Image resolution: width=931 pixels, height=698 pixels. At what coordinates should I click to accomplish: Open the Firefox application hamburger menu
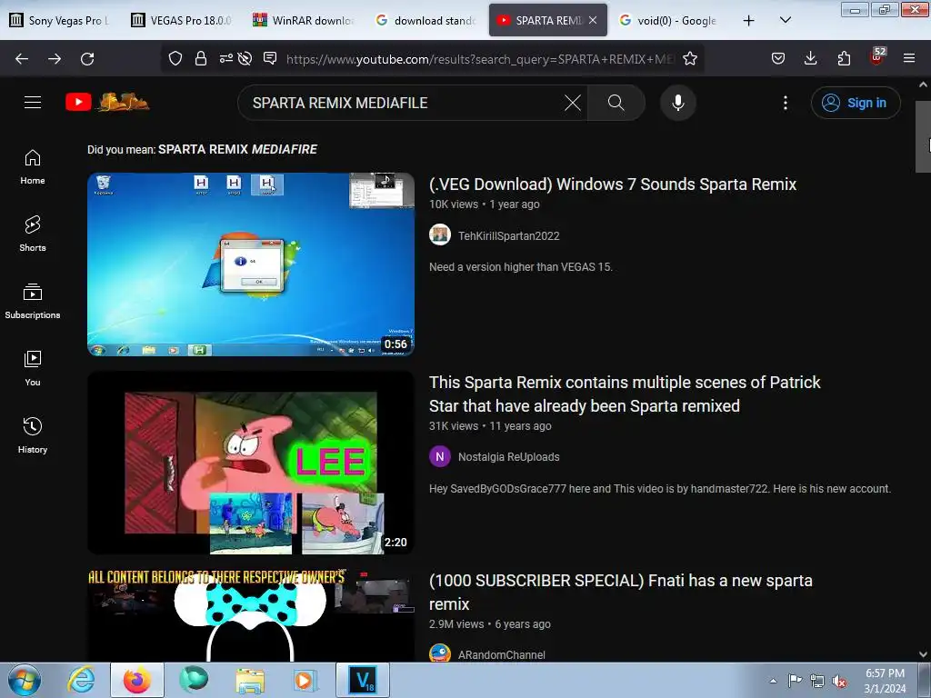click(x=909, y=58)
